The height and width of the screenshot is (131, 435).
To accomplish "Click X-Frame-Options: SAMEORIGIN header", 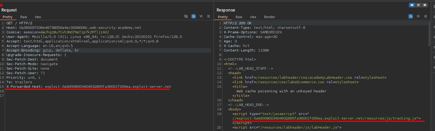I will [253, 32].
